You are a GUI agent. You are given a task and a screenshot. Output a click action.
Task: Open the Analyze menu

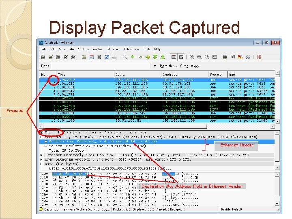pyautogui.click(x=98, y=49)
